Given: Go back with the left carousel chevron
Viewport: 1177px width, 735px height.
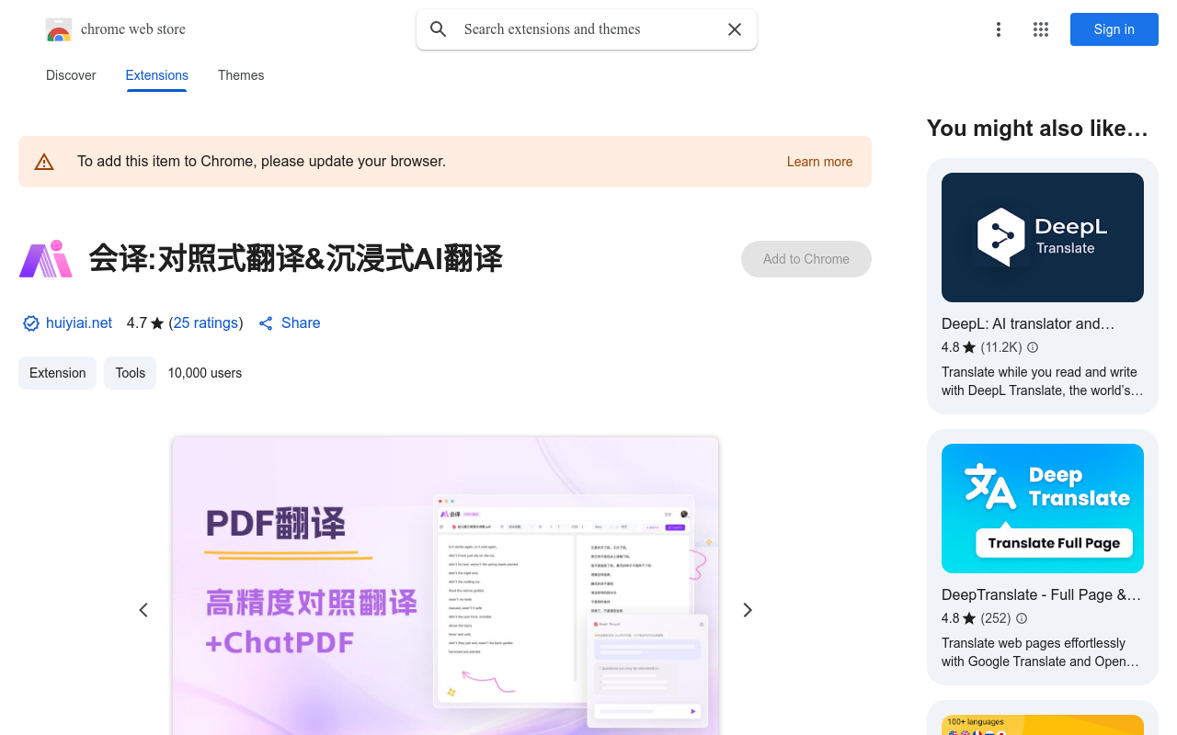Looking at the screenshot, I should coord(143,609).
